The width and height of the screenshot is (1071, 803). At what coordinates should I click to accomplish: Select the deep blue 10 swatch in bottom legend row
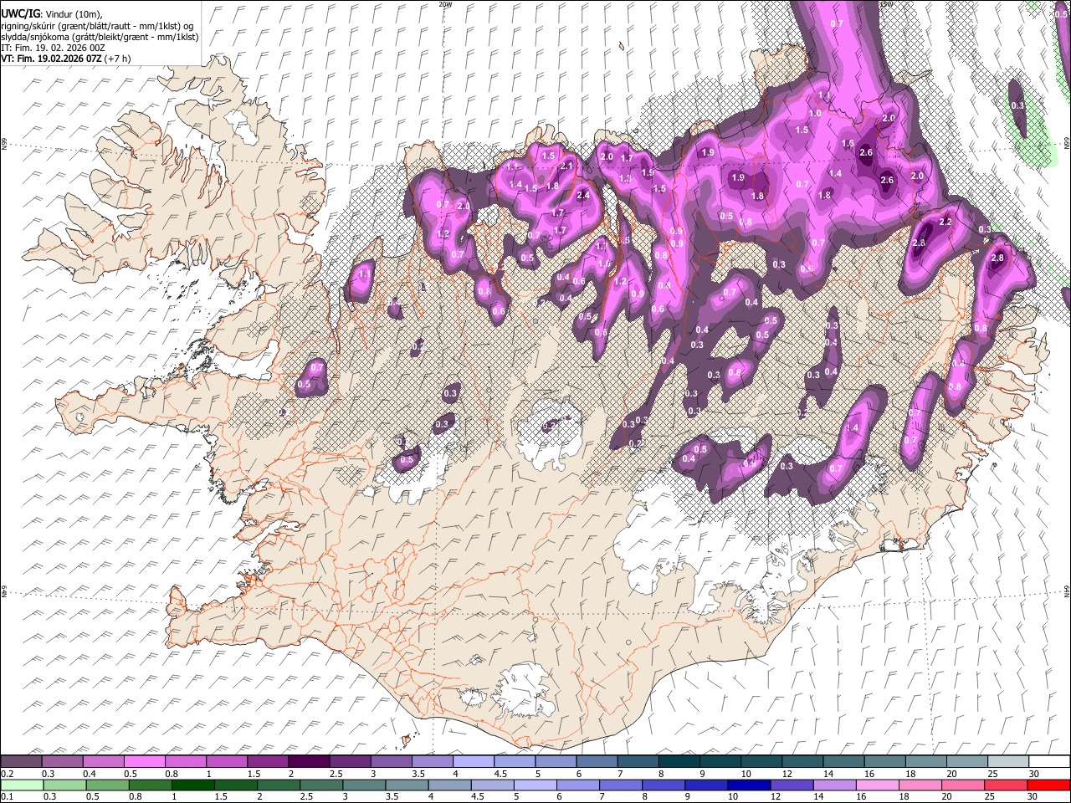tap(748, 785)
